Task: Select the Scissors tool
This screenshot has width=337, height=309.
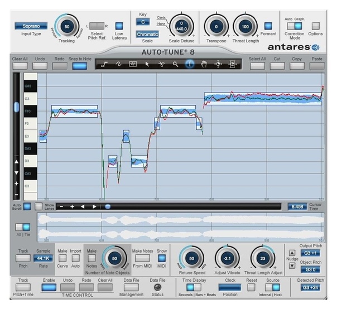Action: (161, 64)
